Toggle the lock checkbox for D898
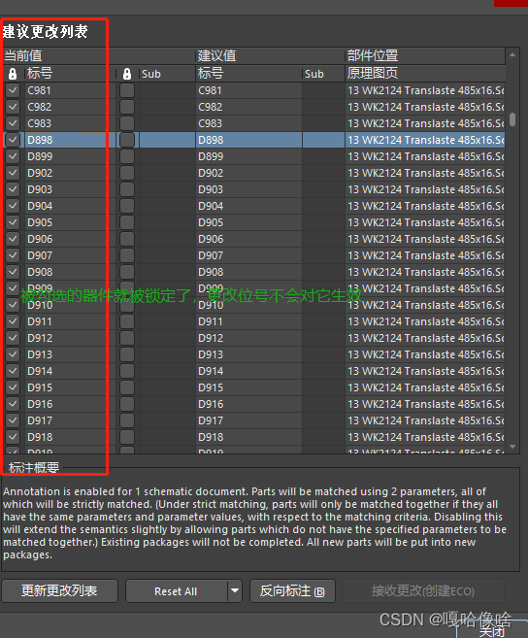528x638 pixels. click(13, 140)
